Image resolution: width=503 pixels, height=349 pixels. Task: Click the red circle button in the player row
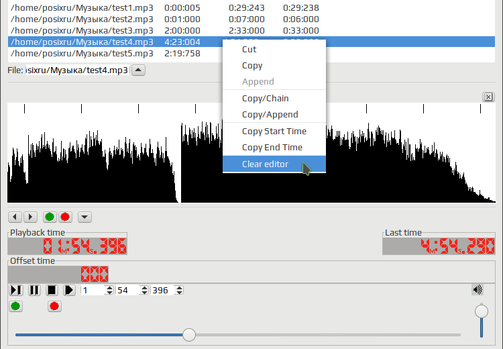coord(54,306)
